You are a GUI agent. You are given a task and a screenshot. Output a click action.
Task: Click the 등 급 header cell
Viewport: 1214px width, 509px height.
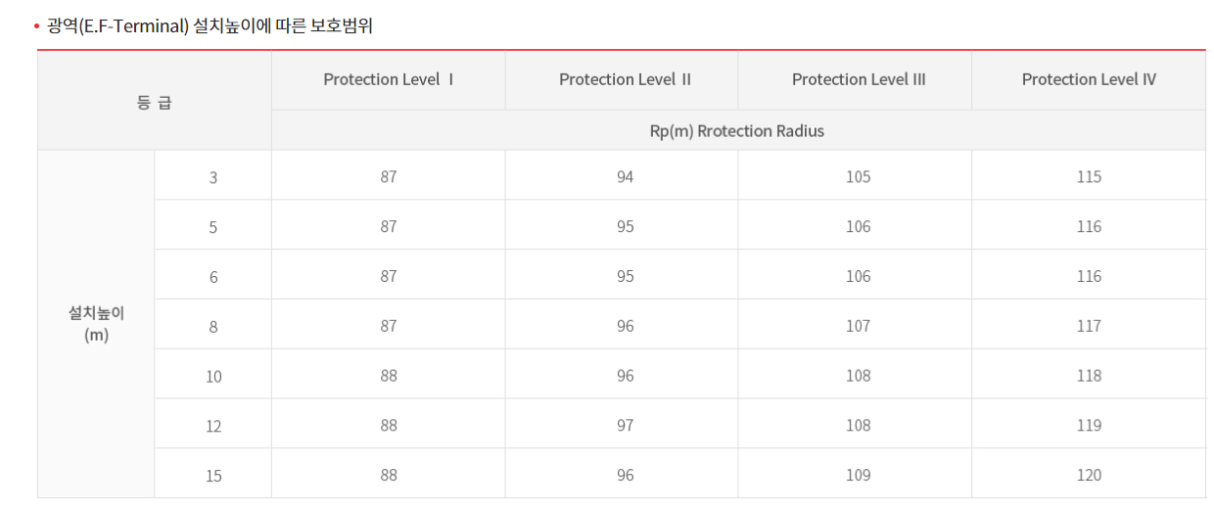coord(155,101)
